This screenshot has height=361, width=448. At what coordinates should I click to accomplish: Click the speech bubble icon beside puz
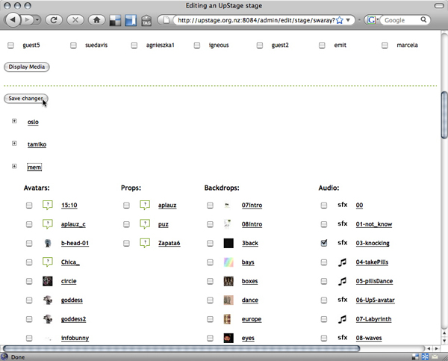[x=145, y=224]
